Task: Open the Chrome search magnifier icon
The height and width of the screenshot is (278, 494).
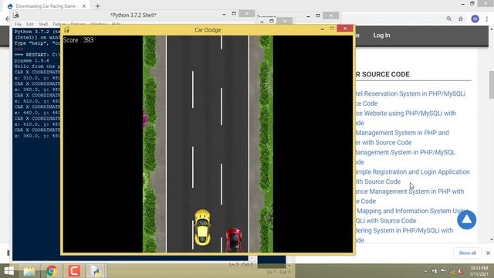Action: [x=449, y=19]
